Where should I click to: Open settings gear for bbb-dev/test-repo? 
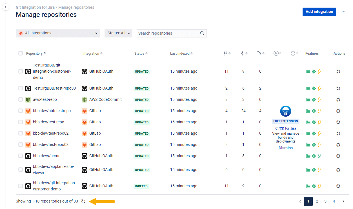click(338, 122)
